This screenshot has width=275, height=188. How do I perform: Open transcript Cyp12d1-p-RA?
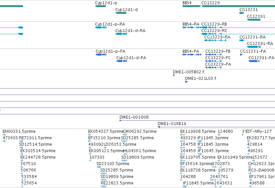pos(101,27)
